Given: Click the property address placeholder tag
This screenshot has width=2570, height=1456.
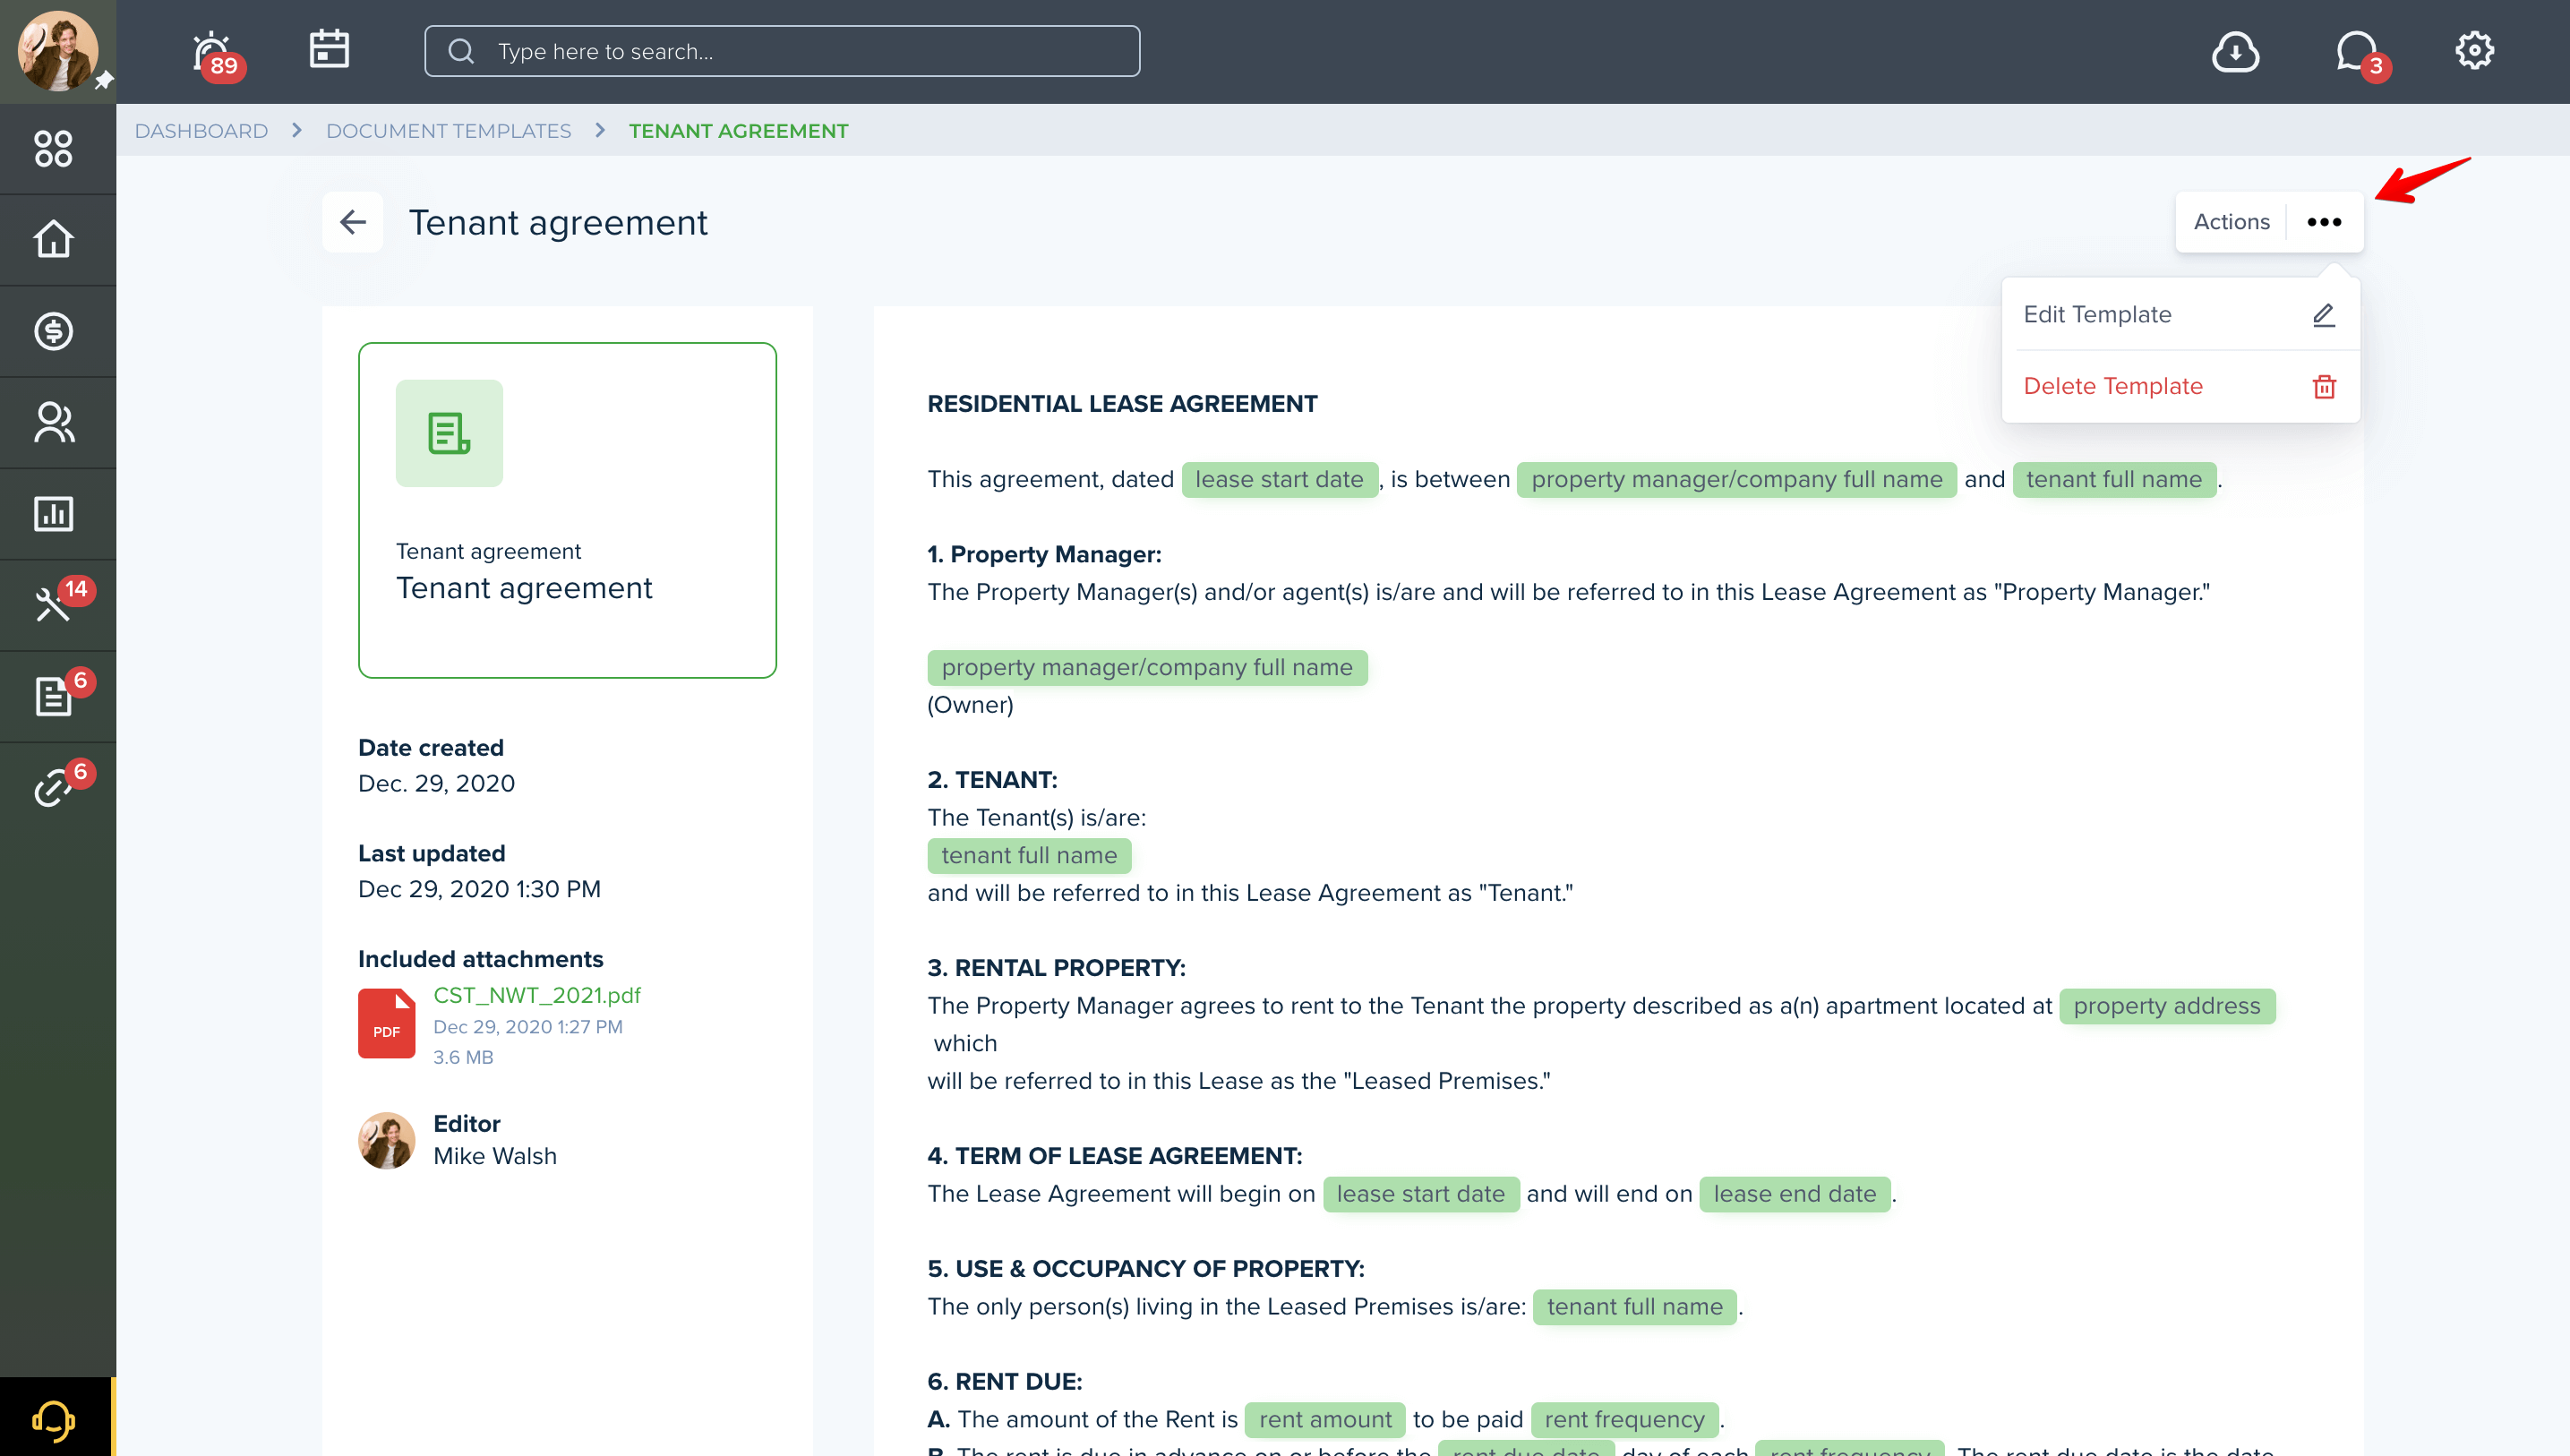Looking at the screenshot, I should [2166, 1006].
